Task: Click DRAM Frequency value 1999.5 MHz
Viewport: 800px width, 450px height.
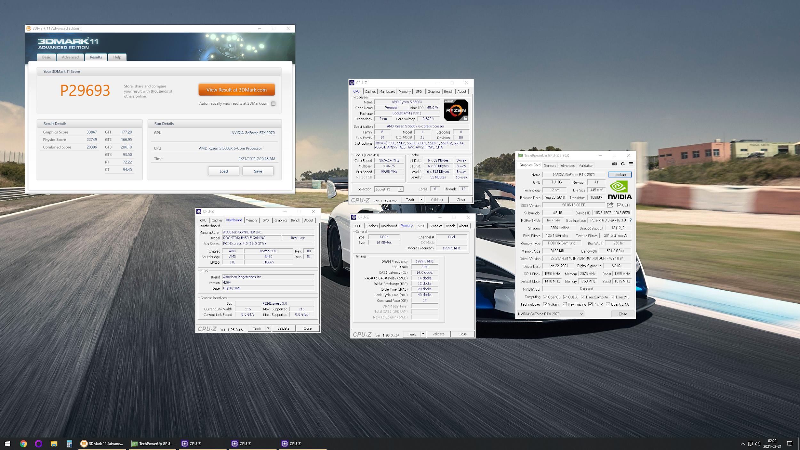Action: coord(425,261)
